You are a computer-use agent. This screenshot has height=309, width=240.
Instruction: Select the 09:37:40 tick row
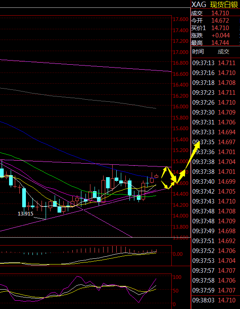click(x=215, y=182)
